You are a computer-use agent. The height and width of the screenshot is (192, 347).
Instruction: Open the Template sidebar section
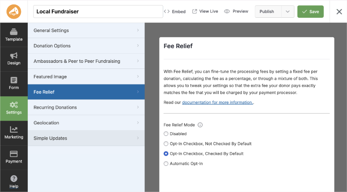[x=14, y=35]
